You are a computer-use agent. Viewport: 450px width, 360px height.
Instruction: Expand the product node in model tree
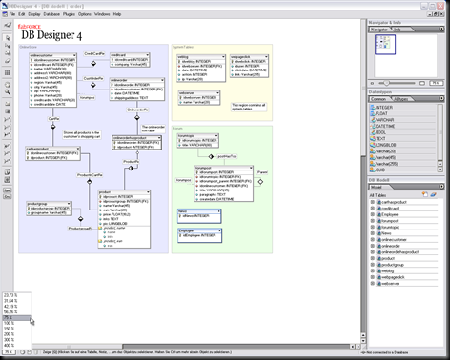(x=373, y=258)
